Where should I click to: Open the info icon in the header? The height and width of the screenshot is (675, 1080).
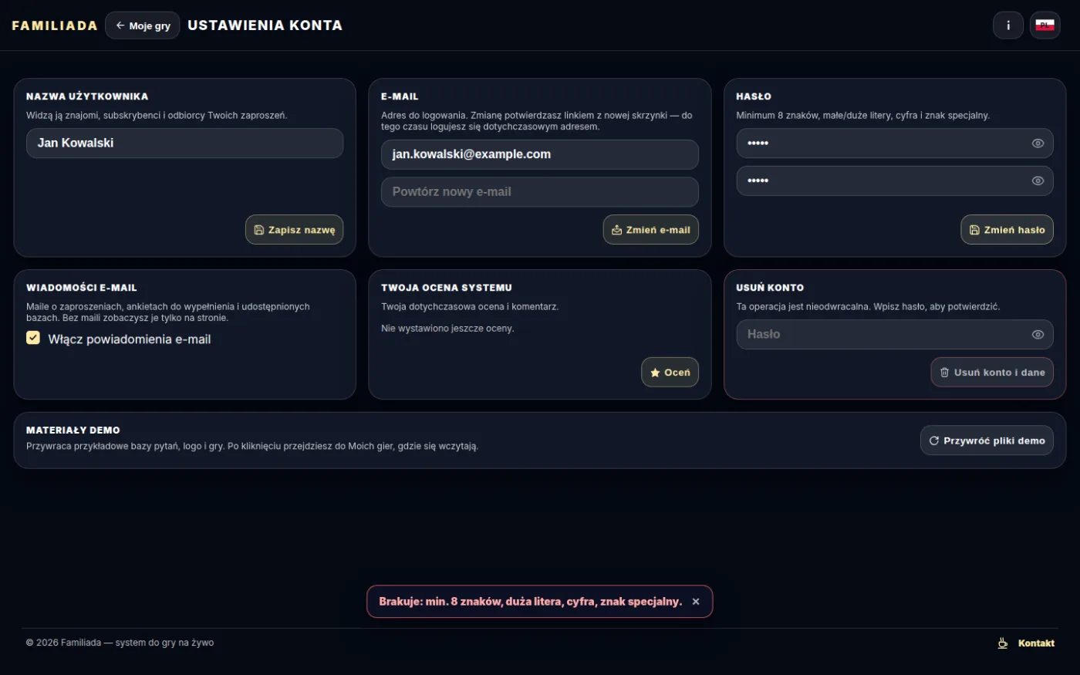[x=1007, y=25]
